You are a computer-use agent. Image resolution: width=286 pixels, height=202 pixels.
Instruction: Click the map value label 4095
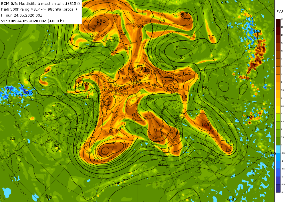pyautogui.click(x=205, y=87)
